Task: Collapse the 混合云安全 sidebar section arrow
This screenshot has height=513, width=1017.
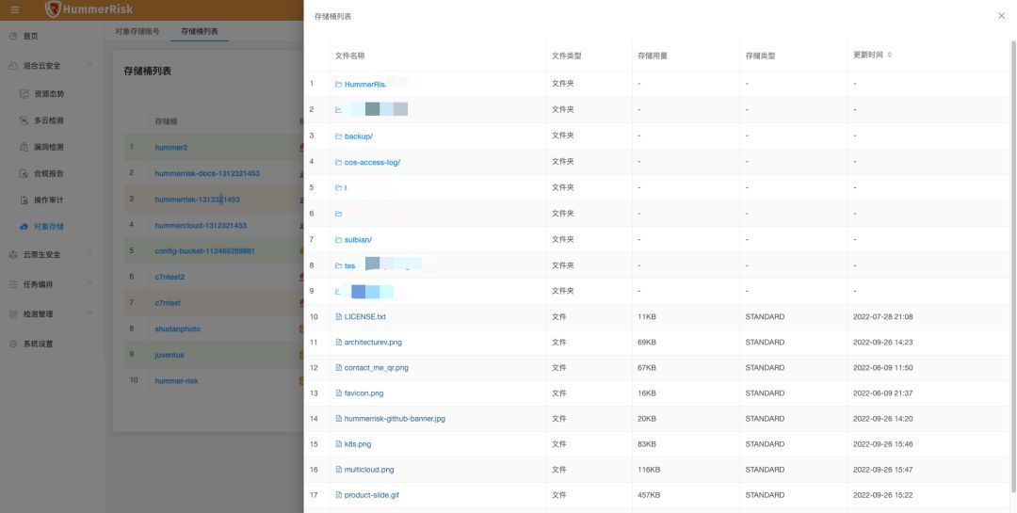Action: coord(89,66)
